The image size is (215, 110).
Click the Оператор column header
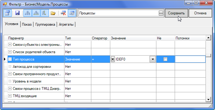click(101, 38)
